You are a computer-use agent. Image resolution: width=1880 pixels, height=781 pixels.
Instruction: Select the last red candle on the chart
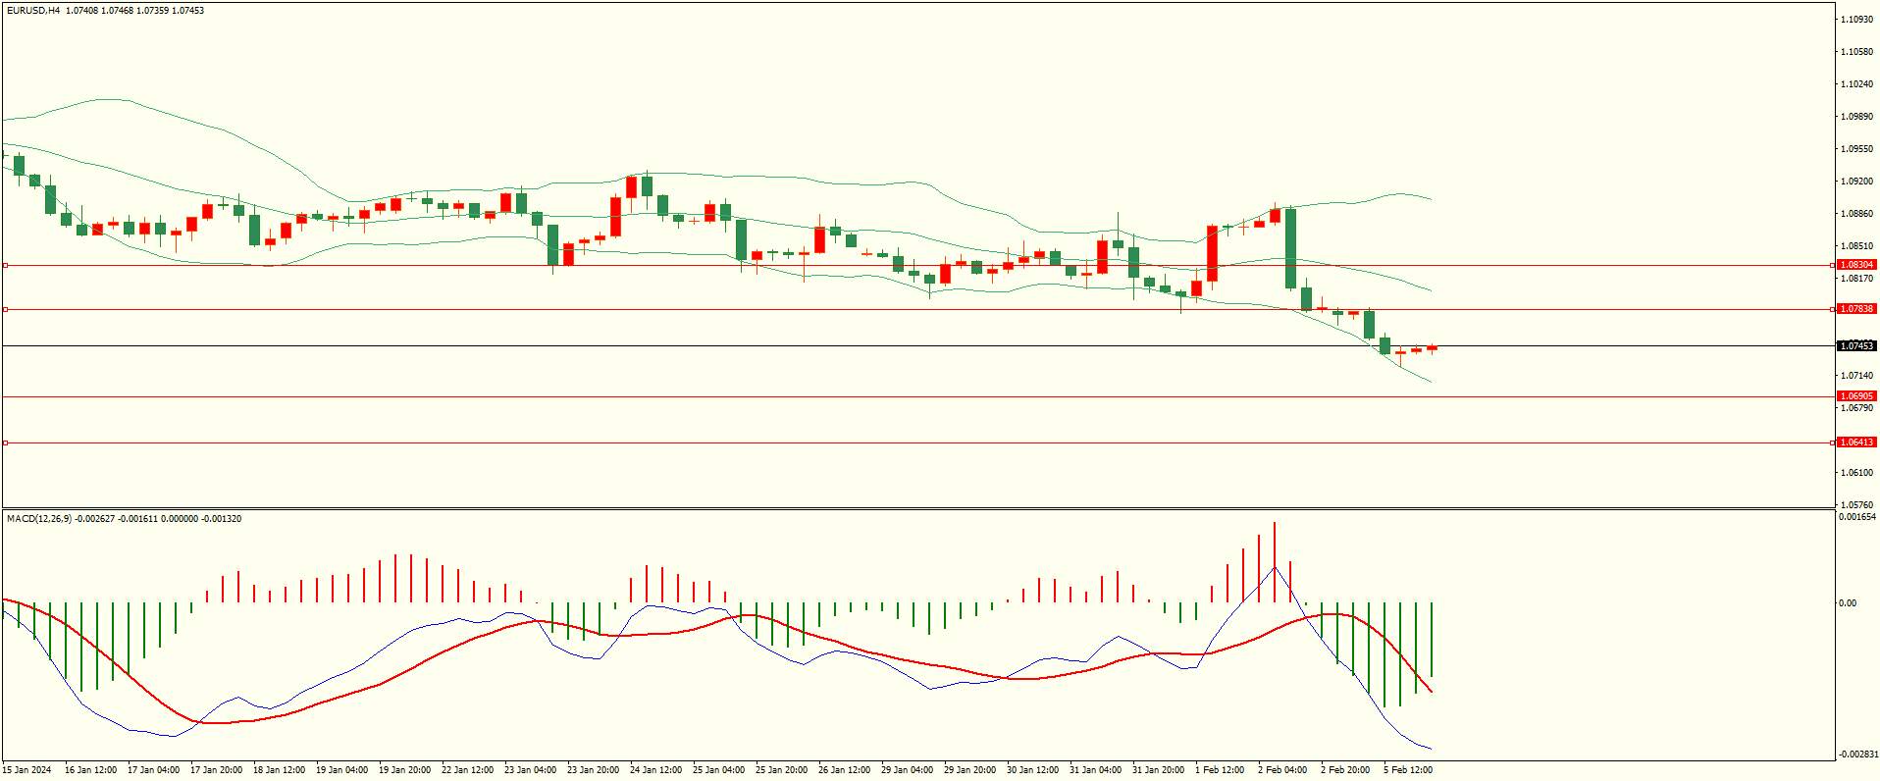(1432, 347)
